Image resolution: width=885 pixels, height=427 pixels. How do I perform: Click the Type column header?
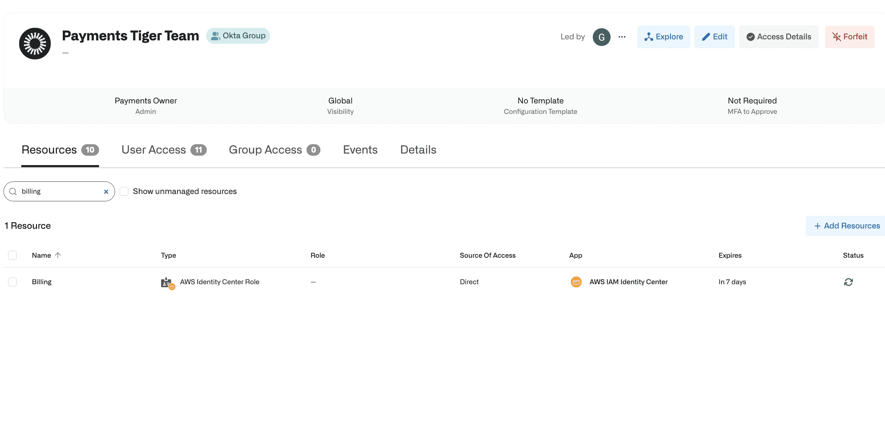pyautogui.click(x=168, y=255)
